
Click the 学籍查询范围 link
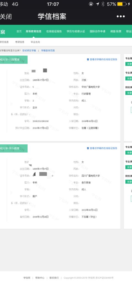tap(48, 51)
